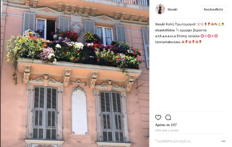This screenshot has height=147, width=232.
Task: Open the post timestamp ΠΡΙΝ ΑΠΟ 1 ΗΜΕΡΑ
Action: [167, 131]
